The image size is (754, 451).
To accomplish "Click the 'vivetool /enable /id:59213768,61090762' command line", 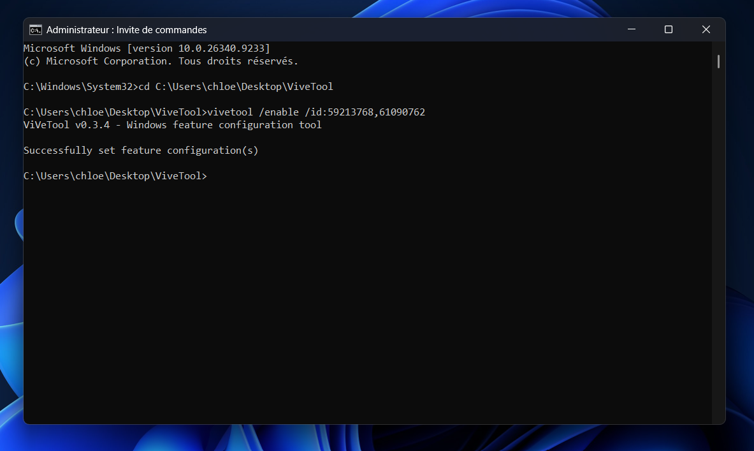I will coord(224,112).
